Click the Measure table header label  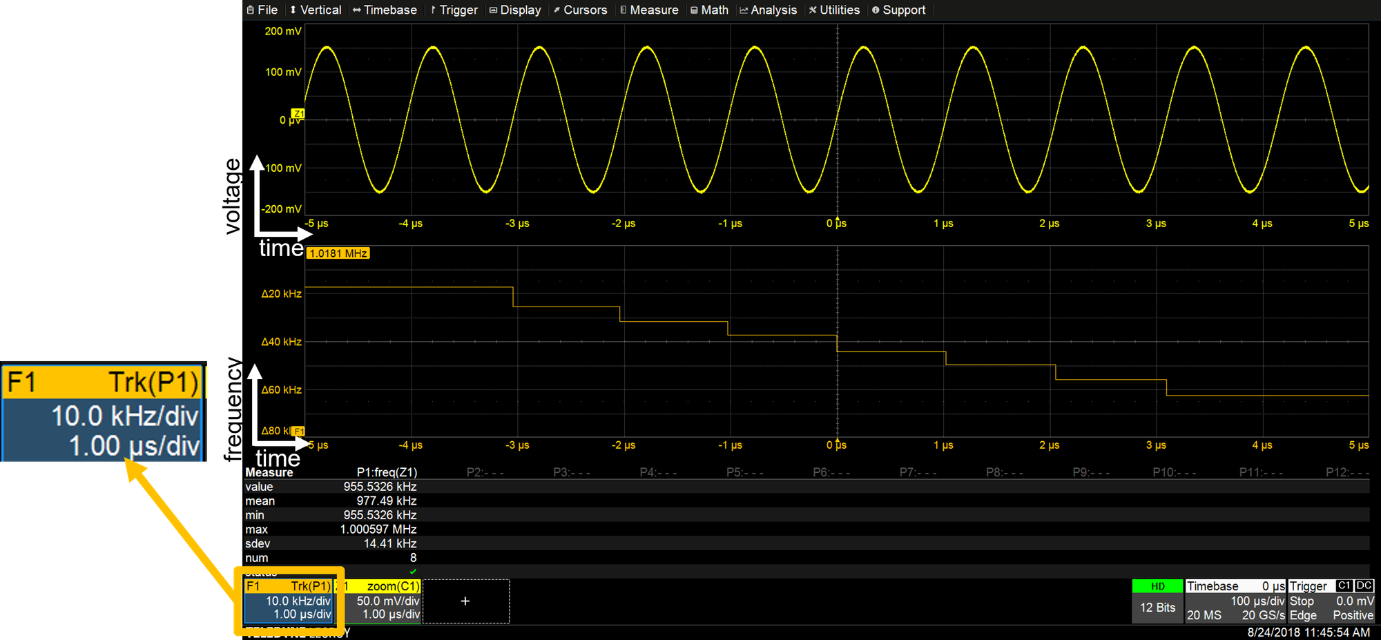point(269,473)
